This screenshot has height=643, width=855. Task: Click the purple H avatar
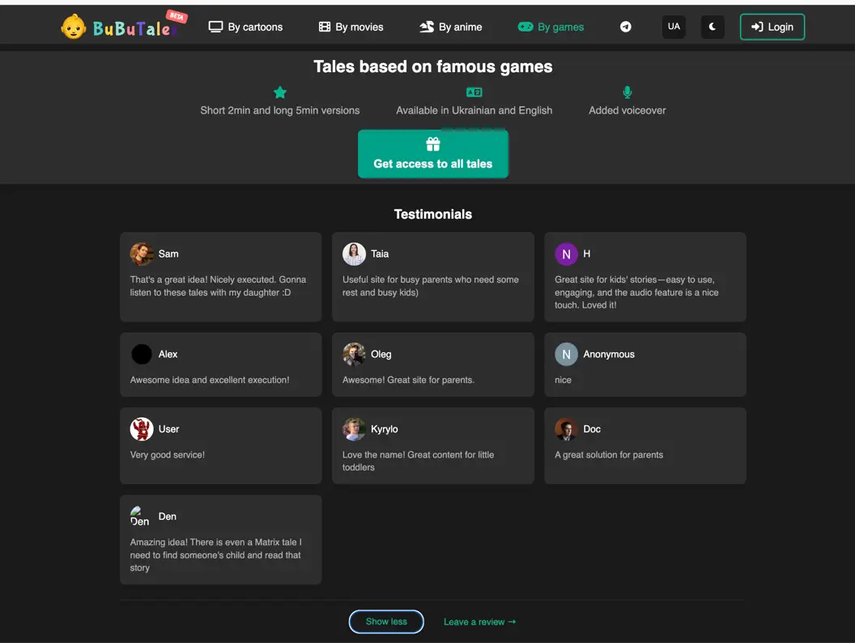(x=566, y=254)
